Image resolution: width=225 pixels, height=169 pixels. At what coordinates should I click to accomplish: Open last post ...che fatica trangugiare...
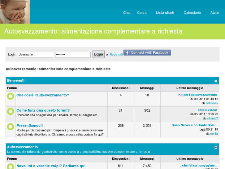click(198, 165)
